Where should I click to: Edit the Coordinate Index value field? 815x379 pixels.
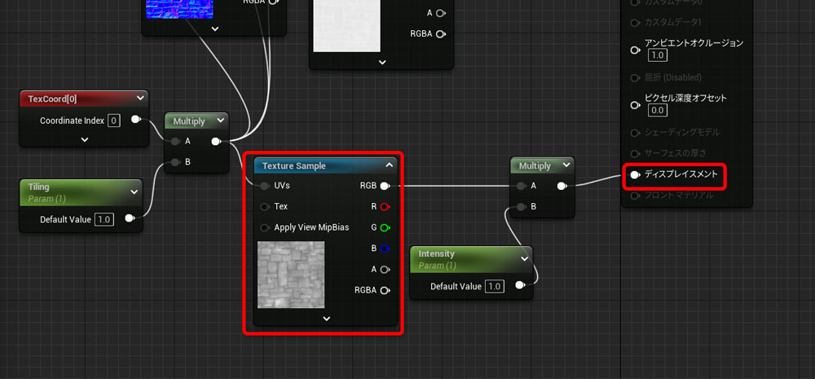[x=114, y=121]
